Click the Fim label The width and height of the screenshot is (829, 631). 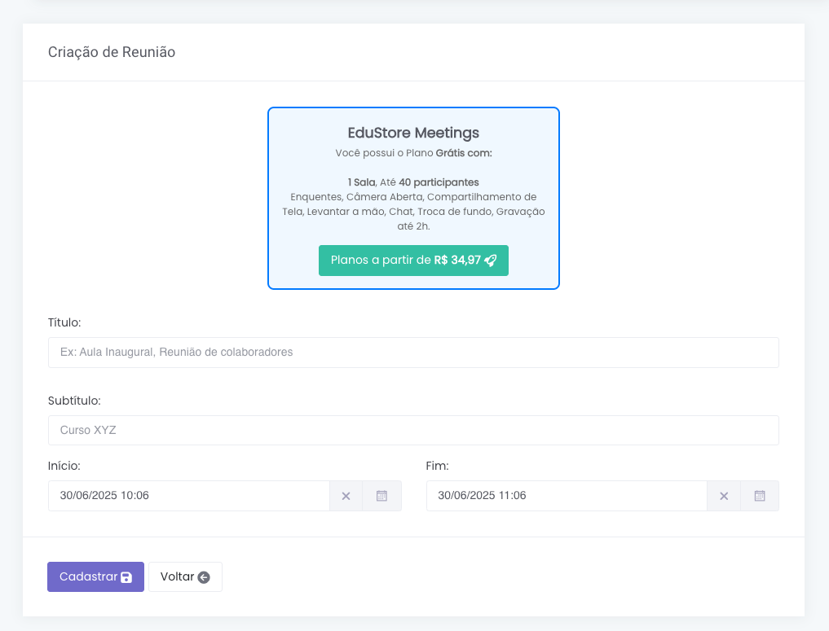[438, 466]
